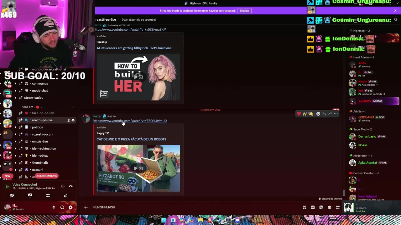Open user settings gear icon
Viewport: 401px width, 225px height.
click(x=70, y=207)
